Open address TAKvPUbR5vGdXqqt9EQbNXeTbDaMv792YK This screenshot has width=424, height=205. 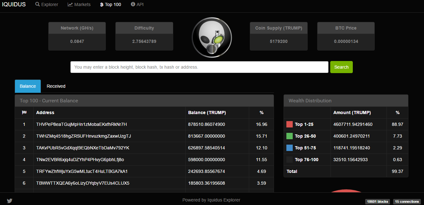(x=83, y=148)
